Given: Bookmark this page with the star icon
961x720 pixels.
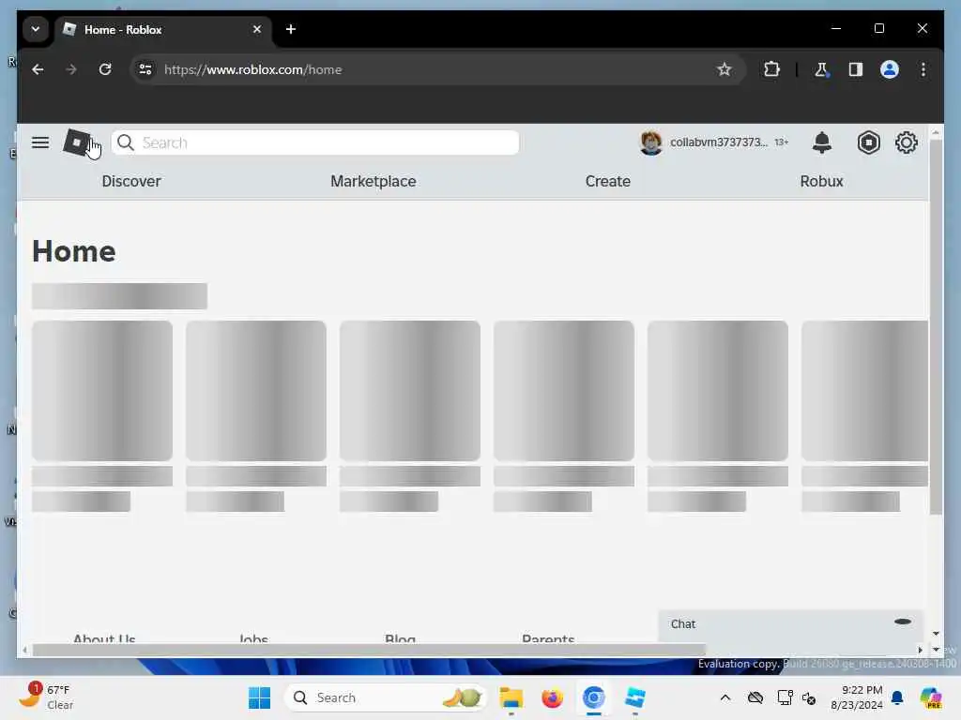Looking at the screenshot, I should pos(724,69).
